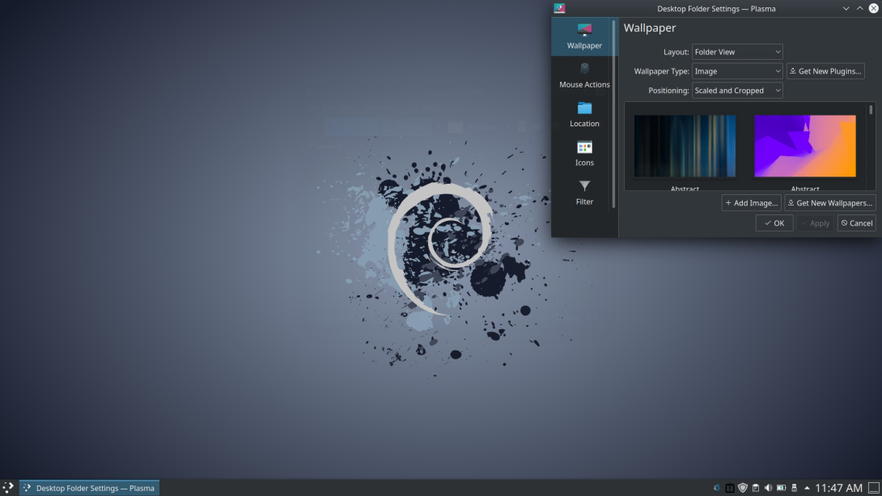Open the removable devices USB tray icon
The height and width of the screenshot is (496, 882).
click(x=795, y=488)
